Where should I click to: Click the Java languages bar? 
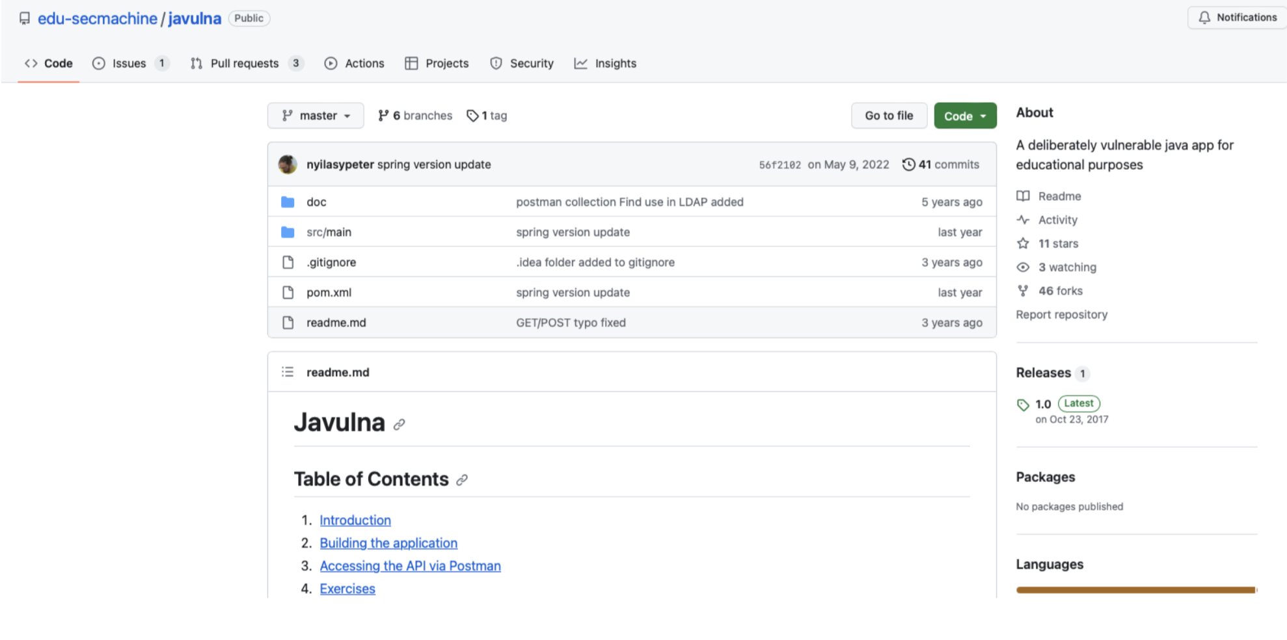[x=1136, y=590]
